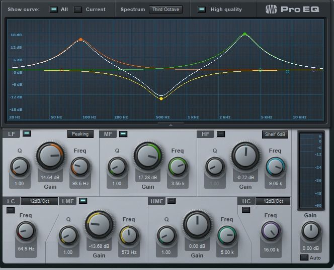Click the LF Q knob
The image size is (334, 270).
(x=20, y=167)
